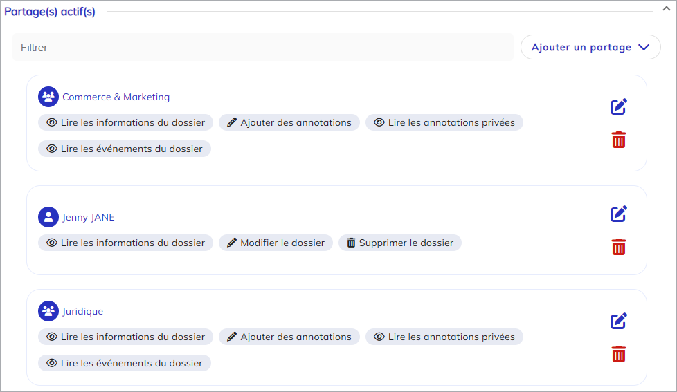
Task: Delete the Commerce & Marketing share
Action: coord(618,140)
